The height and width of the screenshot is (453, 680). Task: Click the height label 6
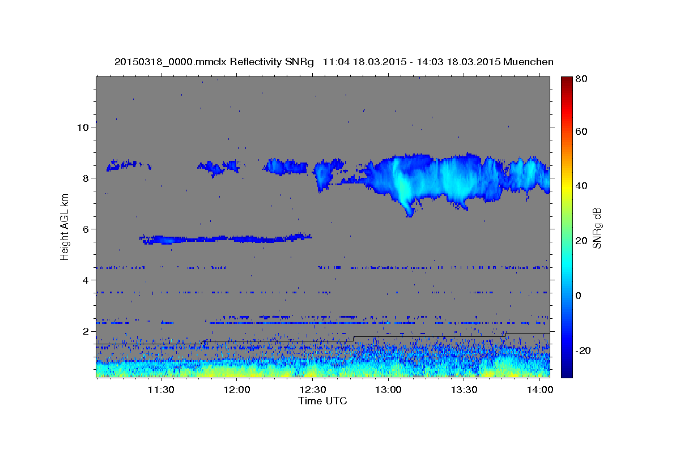86,229
